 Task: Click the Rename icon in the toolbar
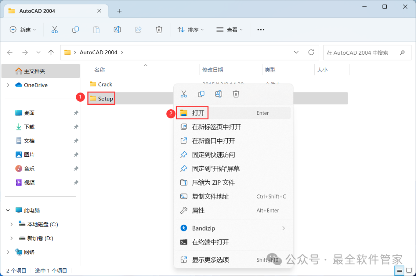117,30
